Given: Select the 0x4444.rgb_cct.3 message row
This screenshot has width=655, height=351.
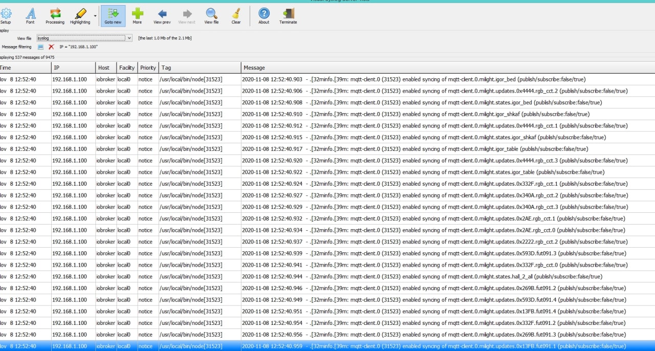Looking at the screenshot, I should (x=327, y=161).
